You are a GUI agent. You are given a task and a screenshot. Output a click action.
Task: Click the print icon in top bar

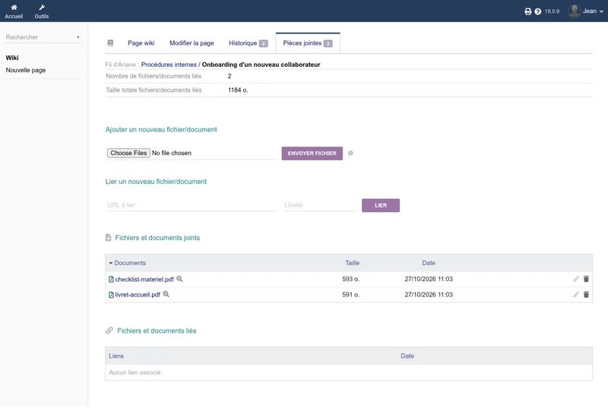click(527, 11)
